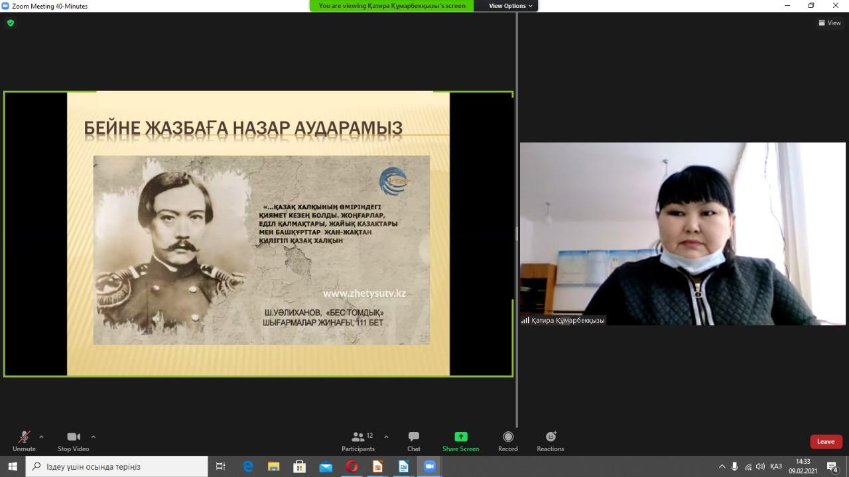The height and width of the screenshot is (477, 849).
Task: Open the Opera browser from taskbar
Action: (x=352, y=466)
